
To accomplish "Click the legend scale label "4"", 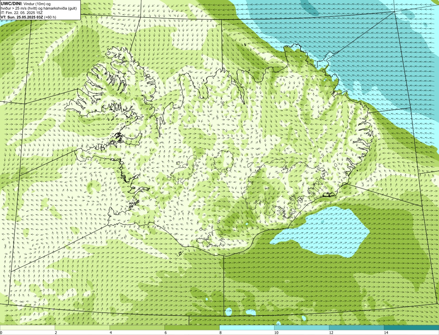I will coord(110,333).
